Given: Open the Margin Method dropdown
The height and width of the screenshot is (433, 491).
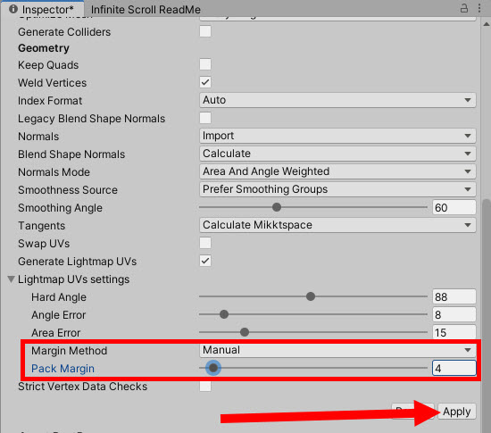Looking at the screenshot, I should (x=337, y=350).
